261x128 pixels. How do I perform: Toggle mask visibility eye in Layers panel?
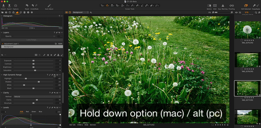coord(36,55)
